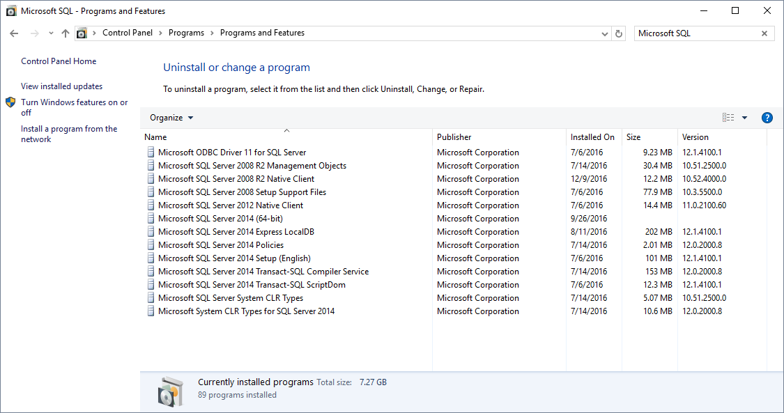Open the More options view dropdown arrow

point(744,118)
